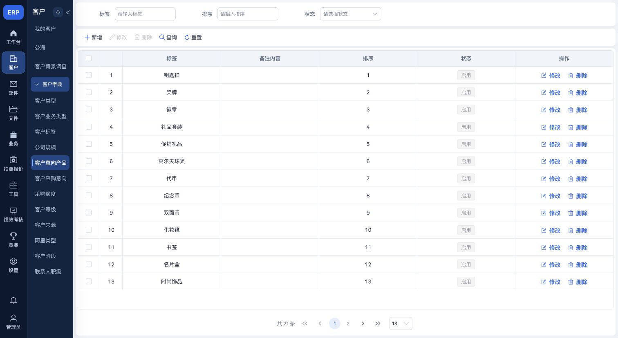Open the page size dropdown showing 13

401,323
